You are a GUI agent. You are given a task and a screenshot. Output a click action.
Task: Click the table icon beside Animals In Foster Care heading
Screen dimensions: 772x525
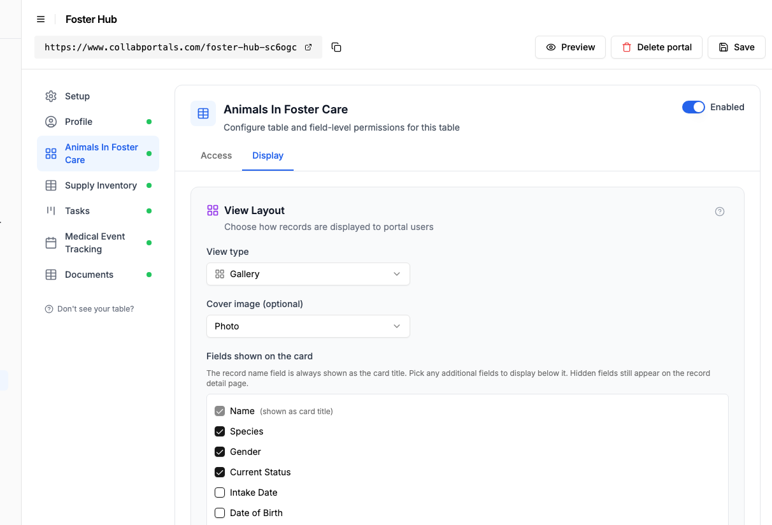203,113
